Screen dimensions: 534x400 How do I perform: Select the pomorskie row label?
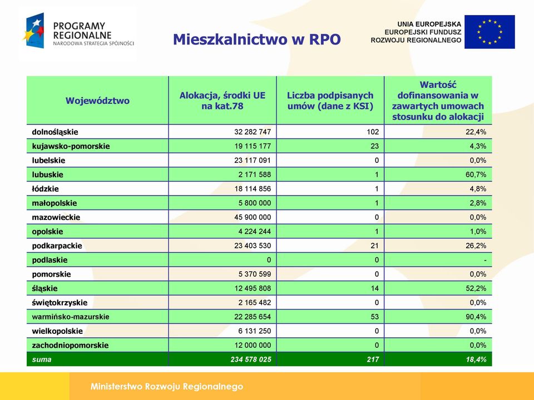tap(51, 274)
